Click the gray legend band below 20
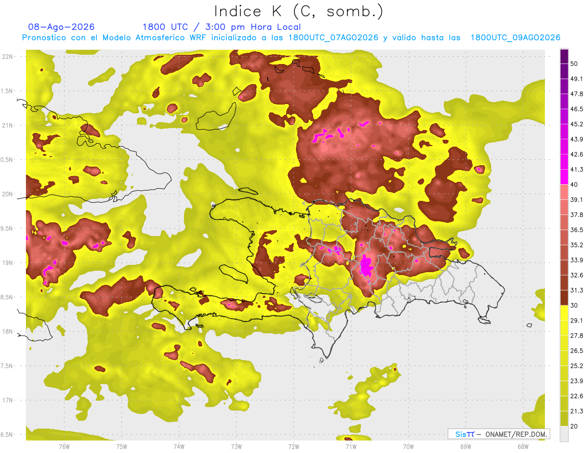 coord(564,434)
